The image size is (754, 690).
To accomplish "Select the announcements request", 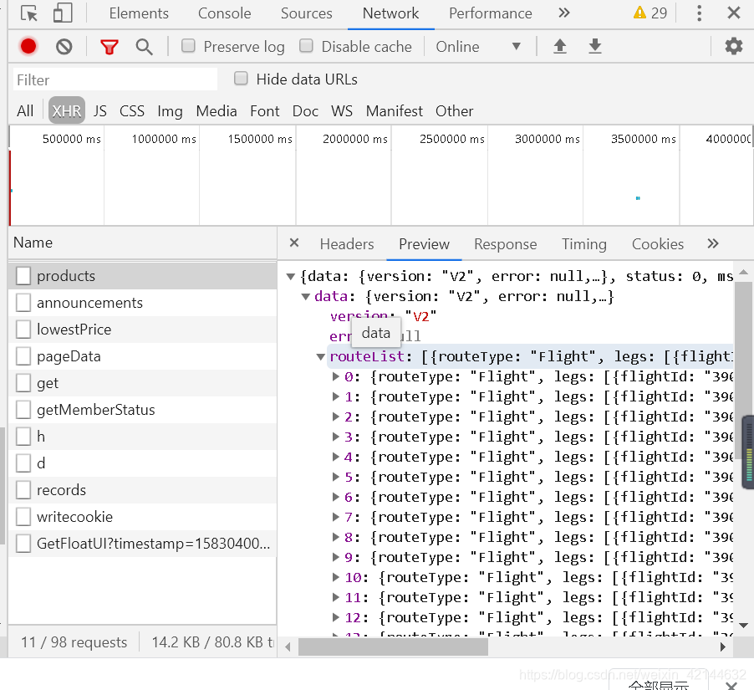I will click(143, 303).
